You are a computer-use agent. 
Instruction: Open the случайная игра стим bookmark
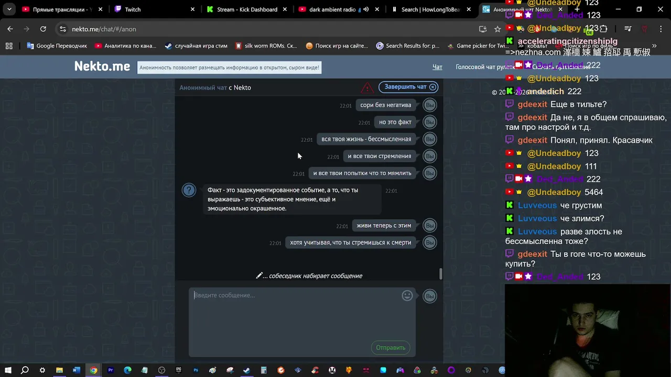click(196, 46)
